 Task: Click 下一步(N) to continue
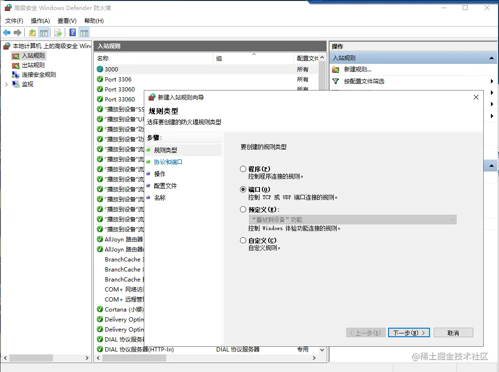[x=409, y=333]
